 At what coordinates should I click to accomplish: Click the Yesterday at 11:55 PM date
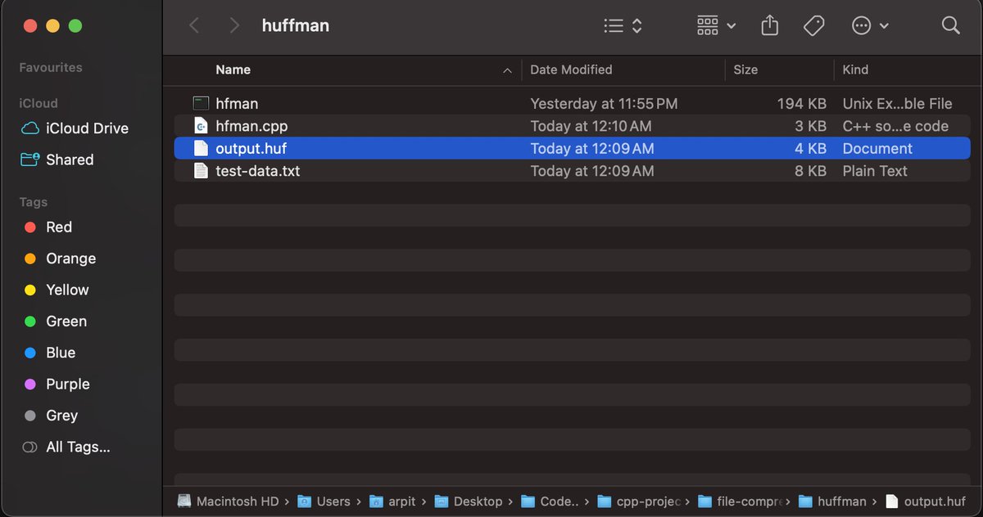coord(604,104)
